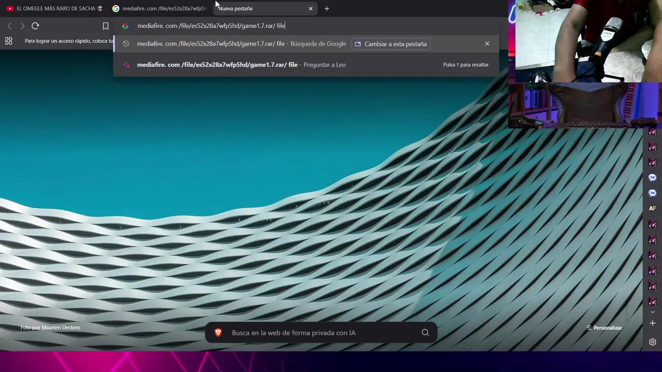Click the bookmark icon beside the address bar
The width and height of the screenshot is (662, 372).
coord(106,26)
